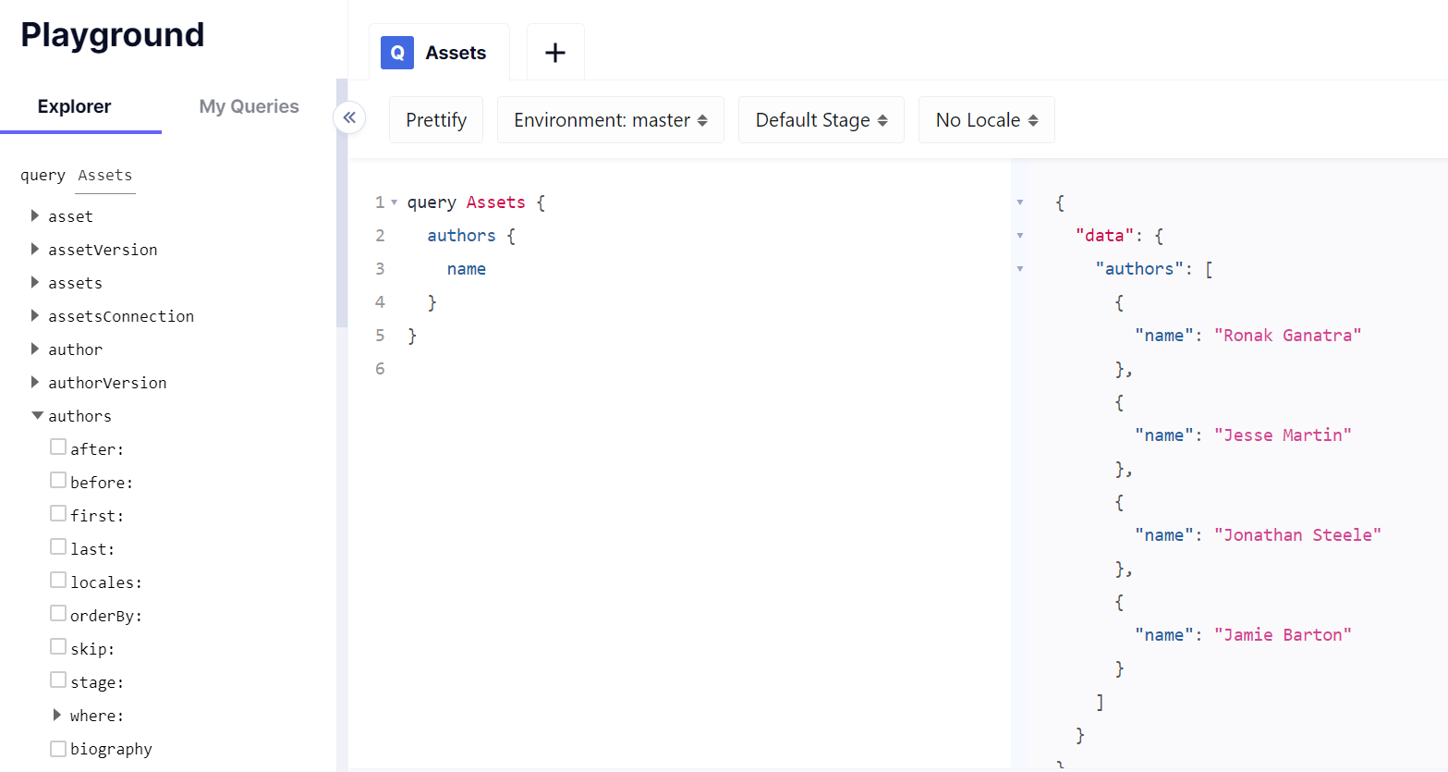Edit the query name field Assets
This screenshot has width=1448, height=772.
[x=105, y=176]
